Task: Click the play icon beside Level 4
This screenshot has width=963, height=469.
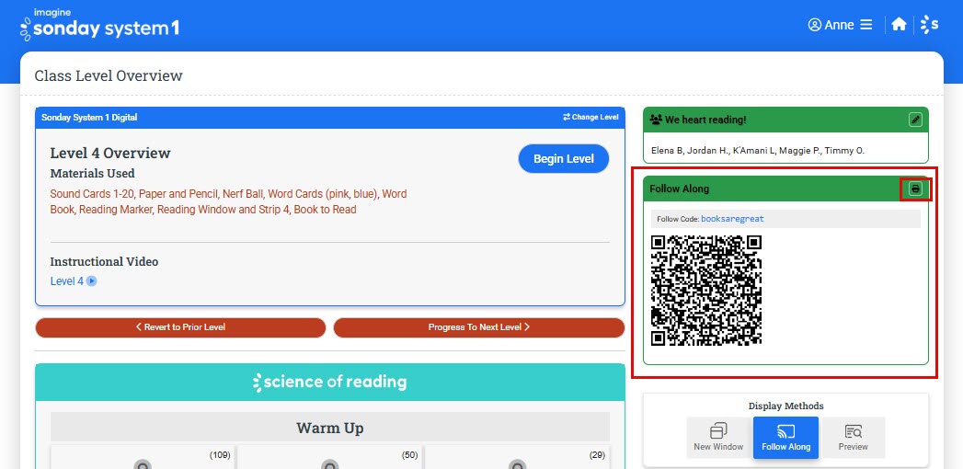Action: [91, 281]
